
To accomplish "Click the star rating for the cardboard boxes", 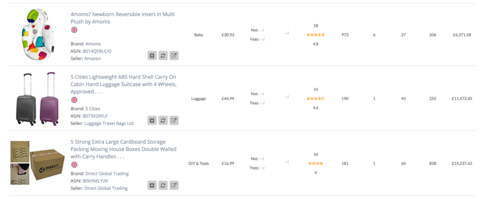I will (x=315, y=164).
